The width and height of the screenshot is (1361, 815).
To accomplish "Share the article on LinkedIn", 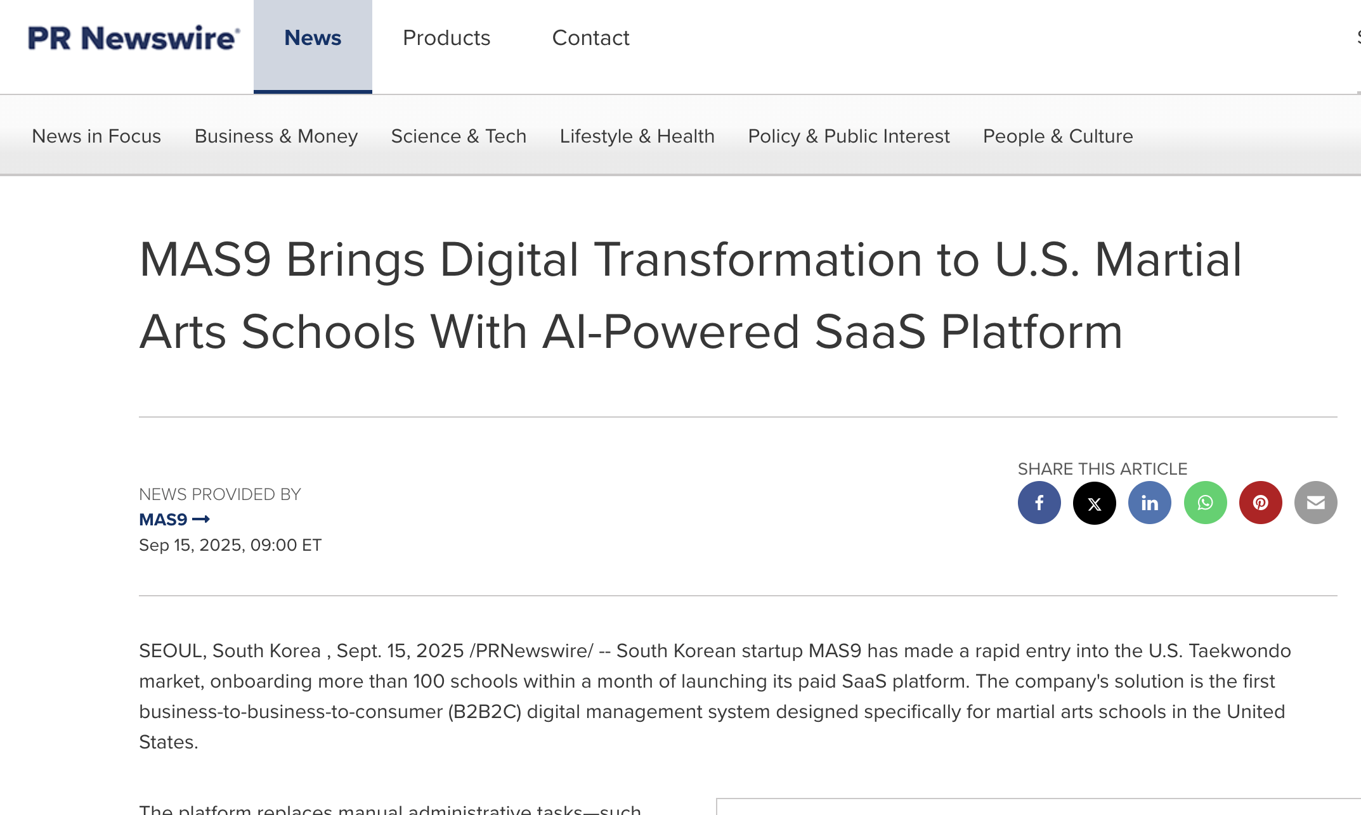I will 1149,503.
